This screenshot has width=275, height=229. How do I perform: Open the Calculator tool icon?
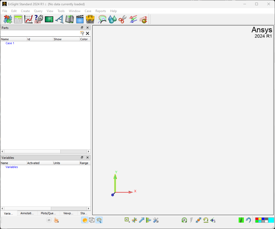(18, 19)
